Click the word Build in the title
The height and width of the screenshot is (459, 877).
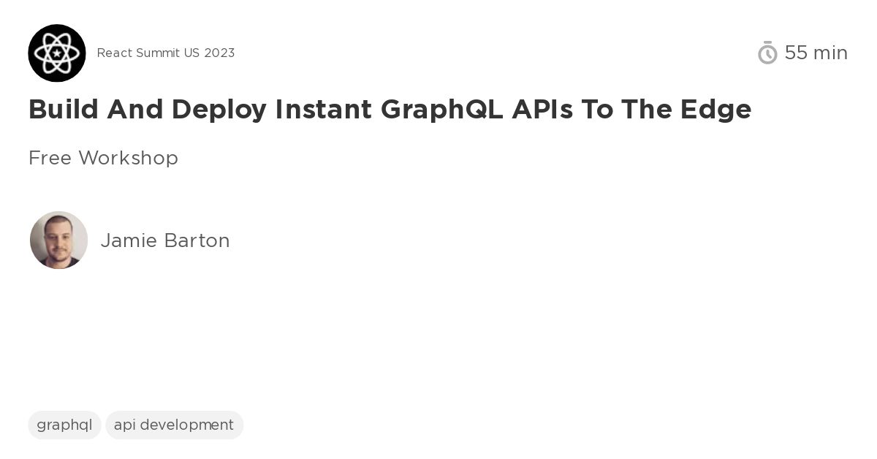[x=63, y=110]
